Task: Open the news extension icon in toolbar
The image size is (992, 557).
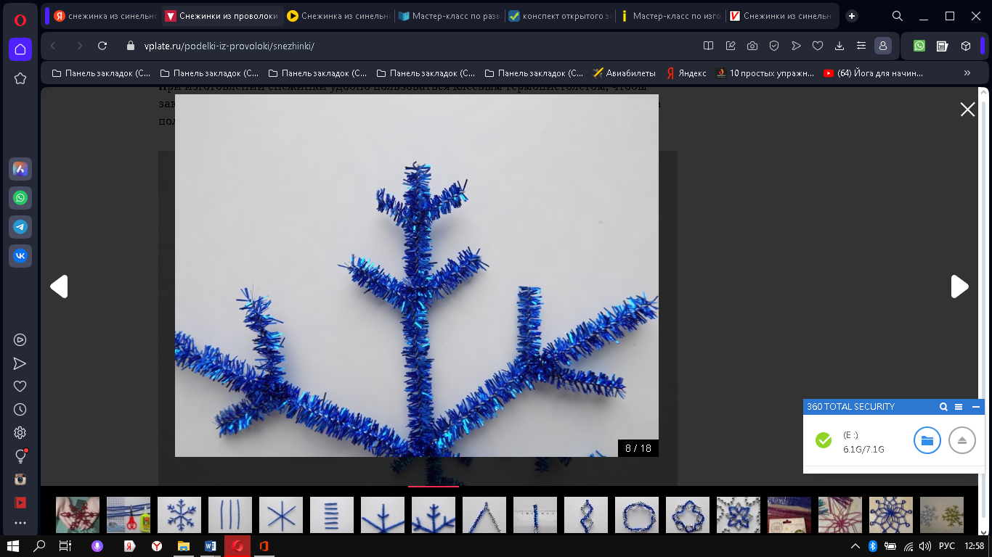Action: [x=943, y=46]
